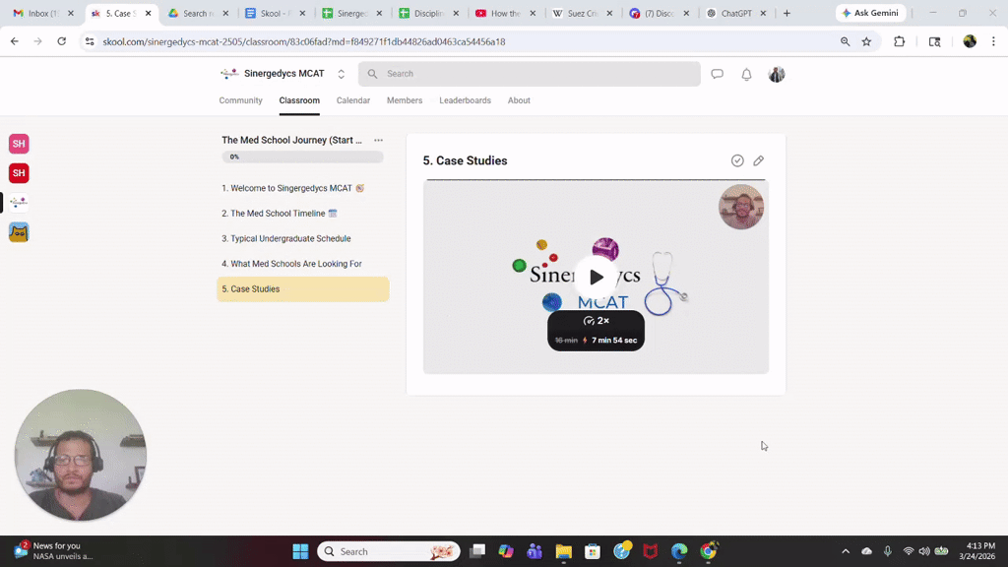Open the About tab
The image size is (1008, 567).
tap(519, 100)
